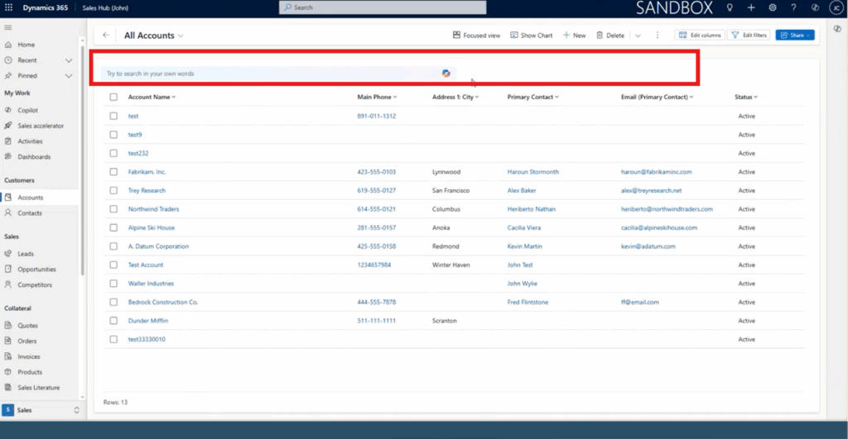Select the Alpine Ski House row checkbox
This screenshot has height=439, width=848.
click(x=113, y=228)
